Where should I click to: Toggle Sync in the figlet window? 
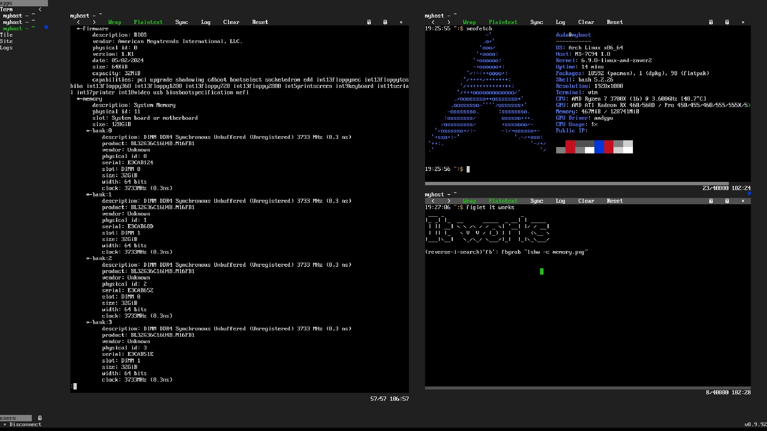536,201
